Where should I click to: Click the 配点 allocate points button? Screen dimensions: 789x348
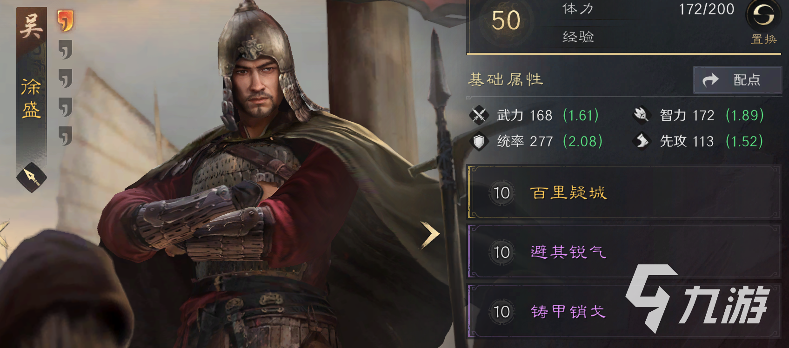[737, 80]
